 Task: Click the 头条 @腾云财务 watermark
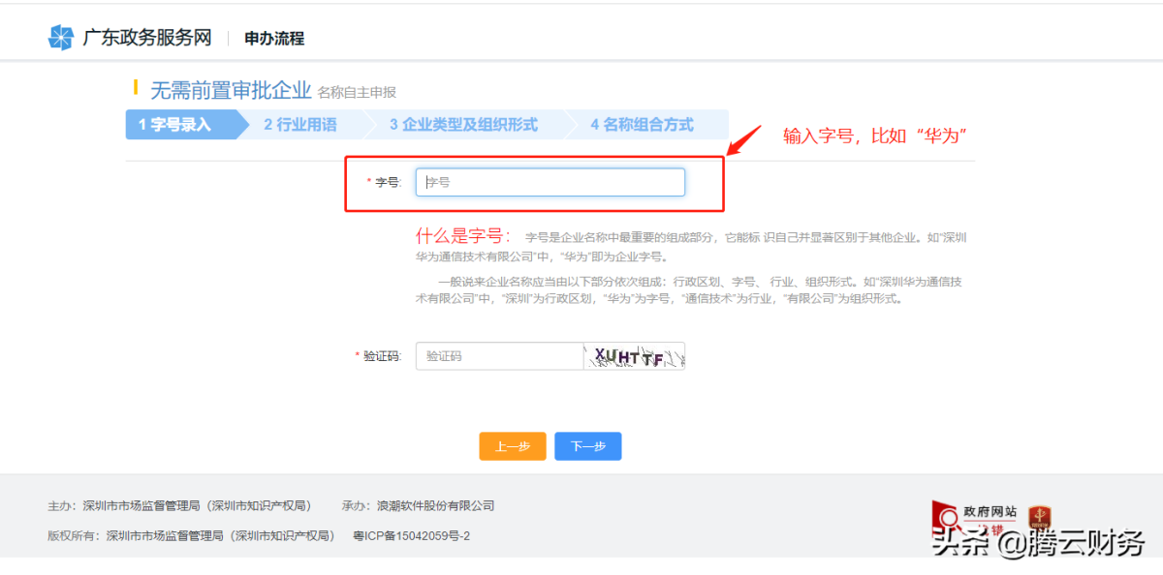[1038, 543]
